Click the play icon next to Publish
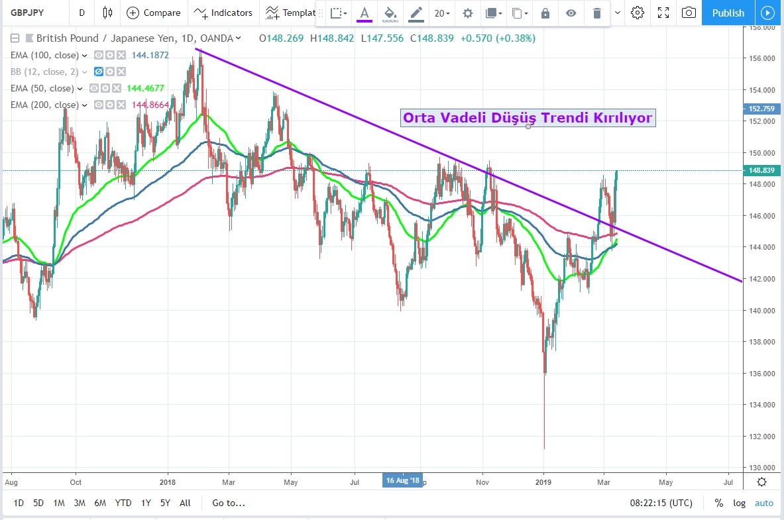 (767, 13)
